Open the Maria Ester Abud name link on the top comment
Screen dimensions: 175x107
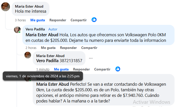[x=29, y=6]
